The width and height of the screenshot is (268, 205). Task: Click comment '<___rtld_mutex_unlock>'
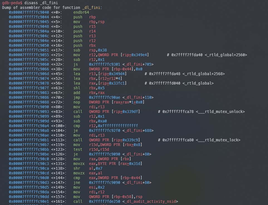(x=220, y=112)
